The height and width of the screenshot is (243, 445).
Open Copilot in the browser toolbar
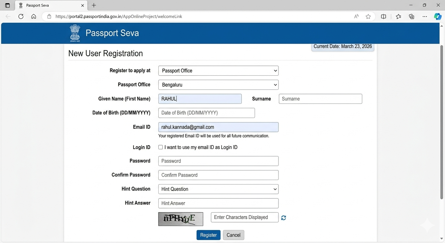coord(437,16)
